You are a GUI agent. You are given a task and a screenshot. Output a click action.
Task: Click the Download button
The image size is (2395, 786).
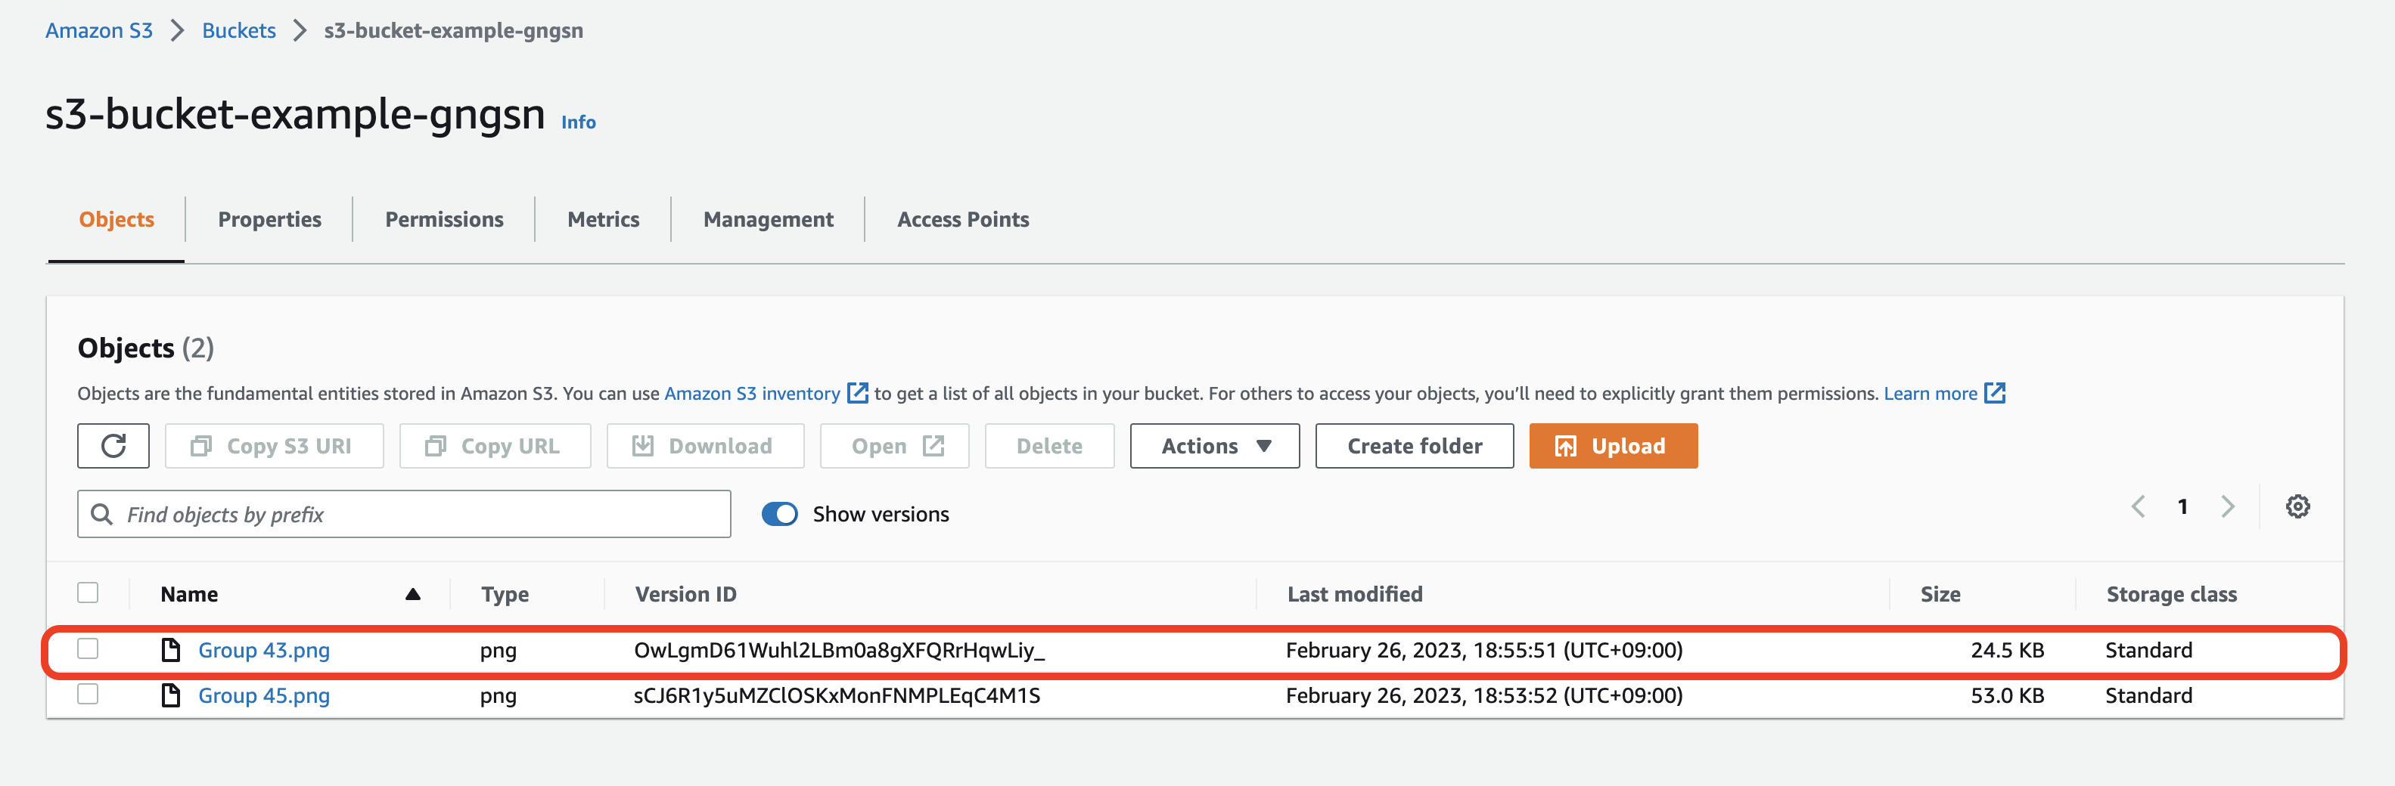(x=705, y=446)
